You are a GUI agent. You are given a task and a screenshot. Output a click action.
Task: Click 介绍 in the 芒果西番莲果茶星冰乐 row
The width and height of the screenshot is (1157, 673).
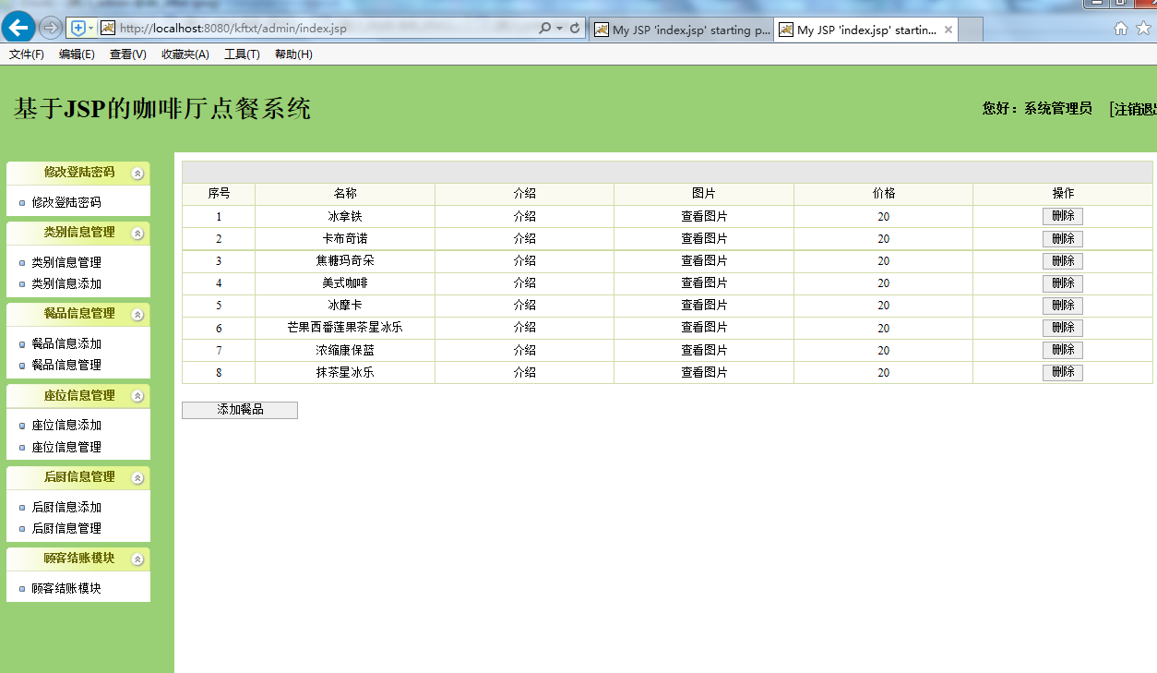(x=524, y=328)
